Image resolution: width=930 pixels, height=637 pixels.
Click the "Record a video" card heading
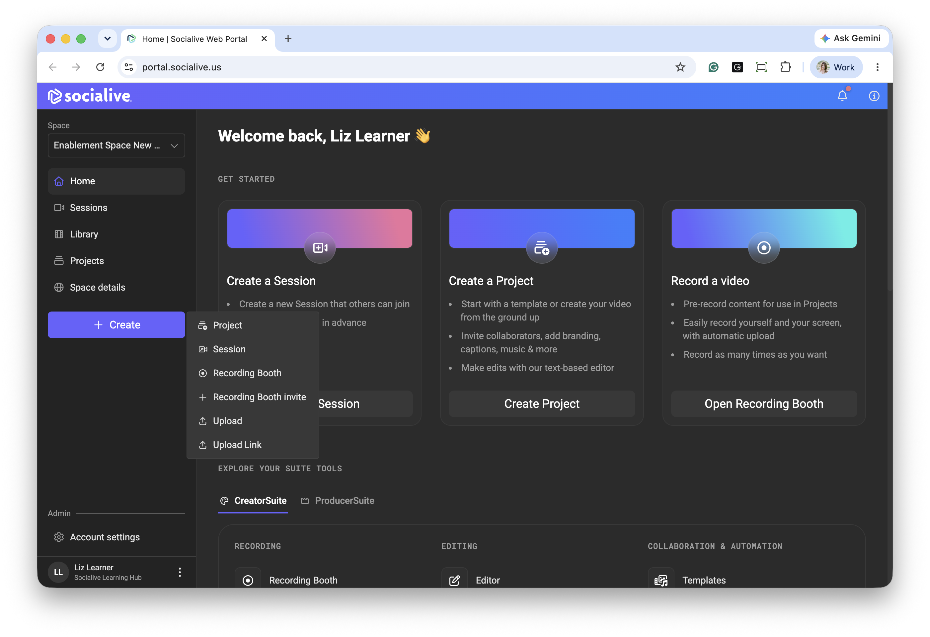point(710,281)
